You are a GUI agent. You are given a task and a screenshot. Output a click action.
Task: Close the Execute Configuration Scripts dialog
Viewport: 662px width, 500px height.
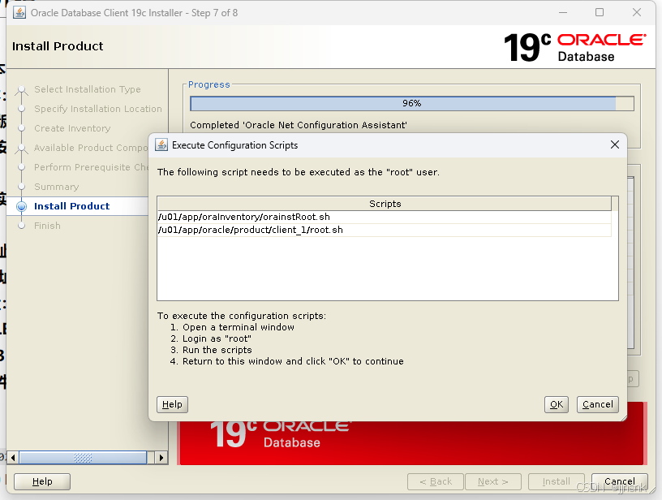click(615, 144)
